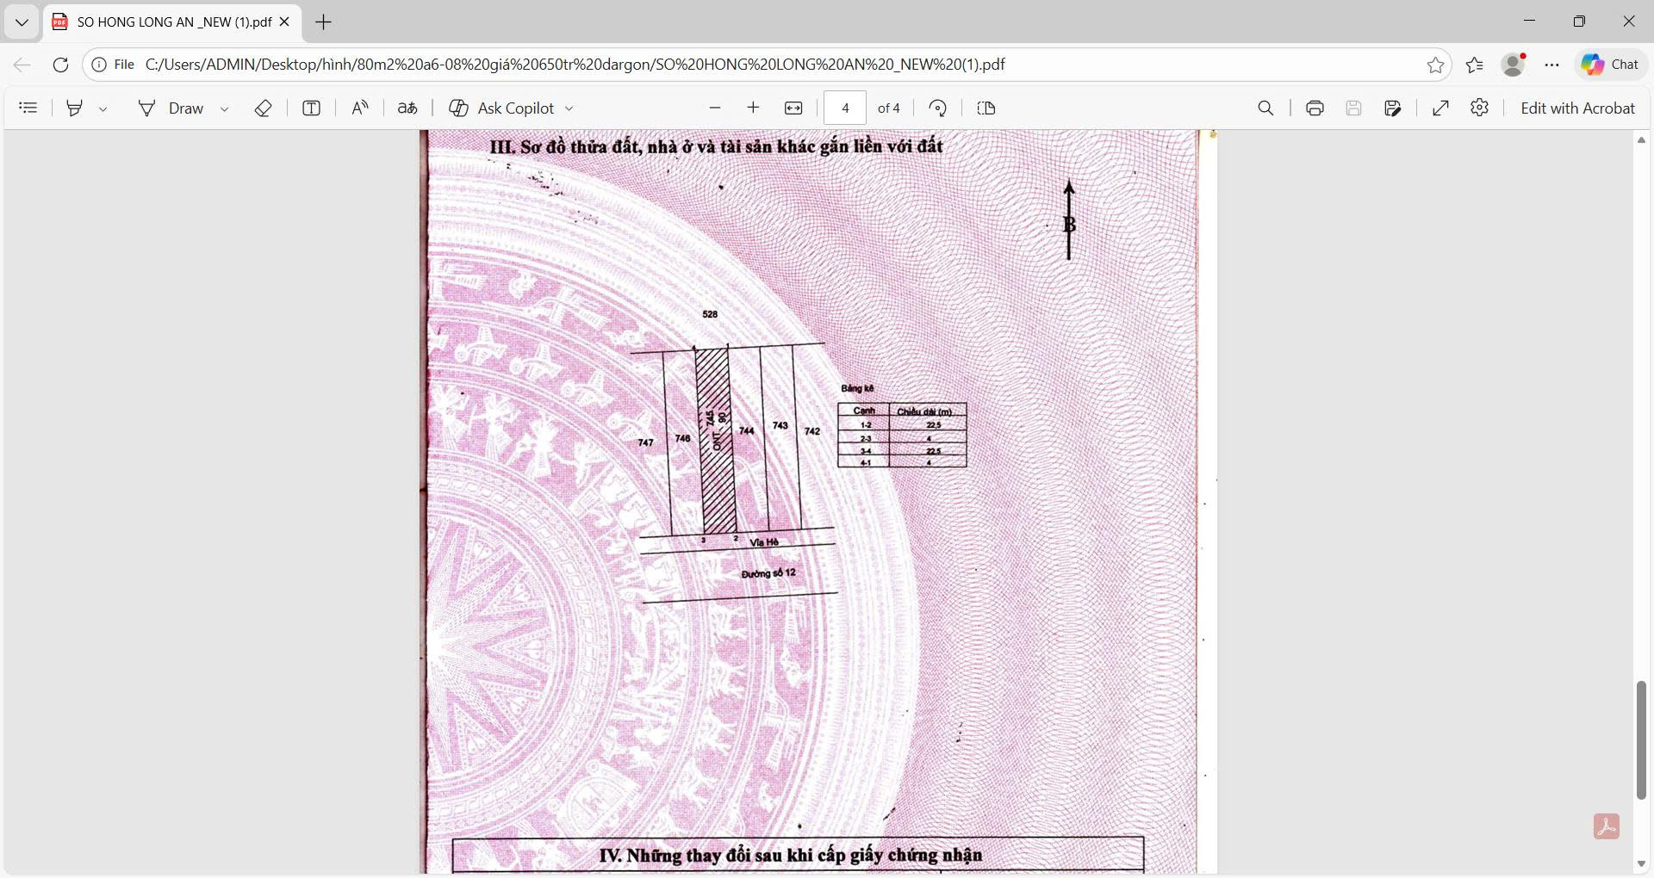The width and height of the screenshot is (1654, 878).
Task: Expand highlight color options dropdown
Action: (103, 109)
